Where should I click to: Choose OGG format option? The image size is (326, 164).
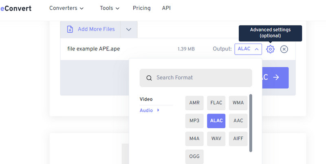tap(194, 157)
